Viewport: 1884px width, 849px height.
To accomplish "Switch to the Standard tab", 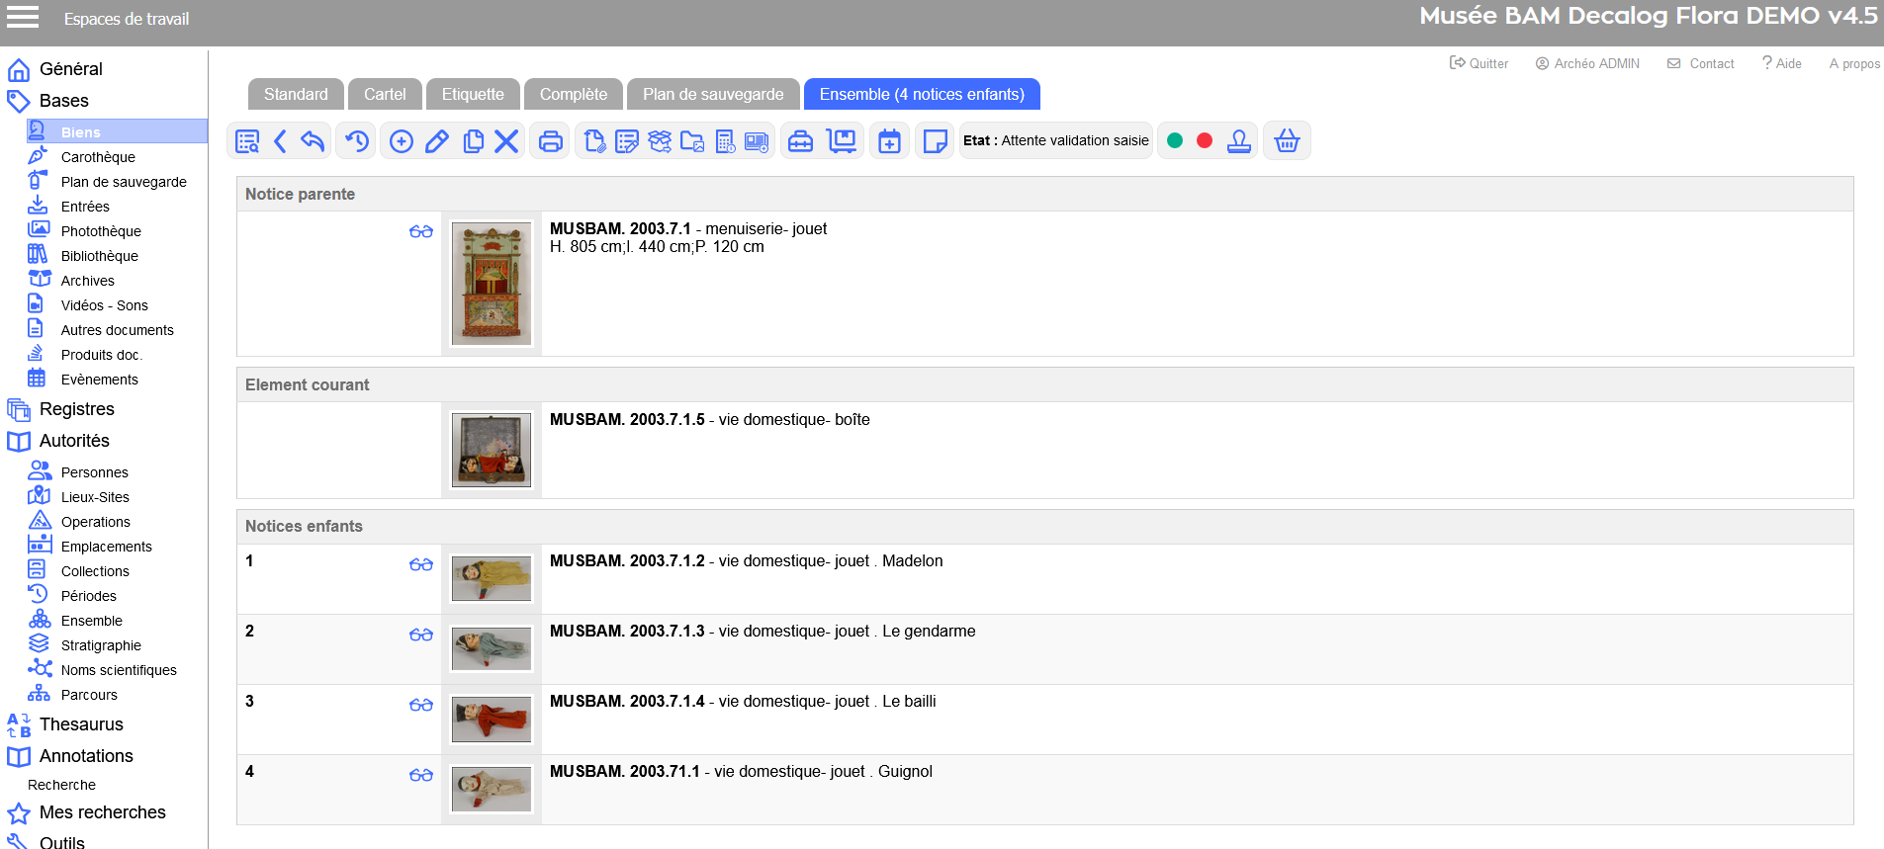I will click(x=296, y=94).
